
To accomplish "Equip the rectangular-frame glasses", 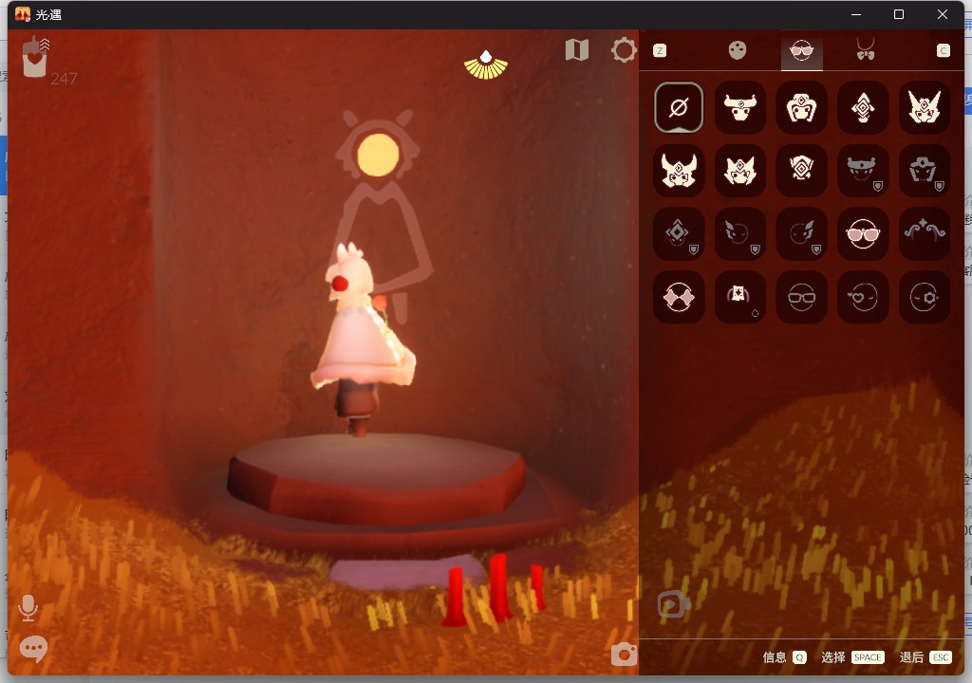I will (801, 297).
